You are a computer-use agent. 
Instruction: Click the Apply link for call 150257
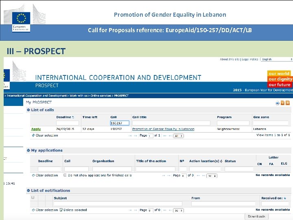click(x=36, y=129)
